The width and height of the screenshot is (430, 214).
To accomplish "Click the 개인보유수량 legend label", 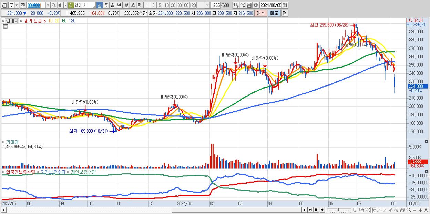I will [83, 172].
